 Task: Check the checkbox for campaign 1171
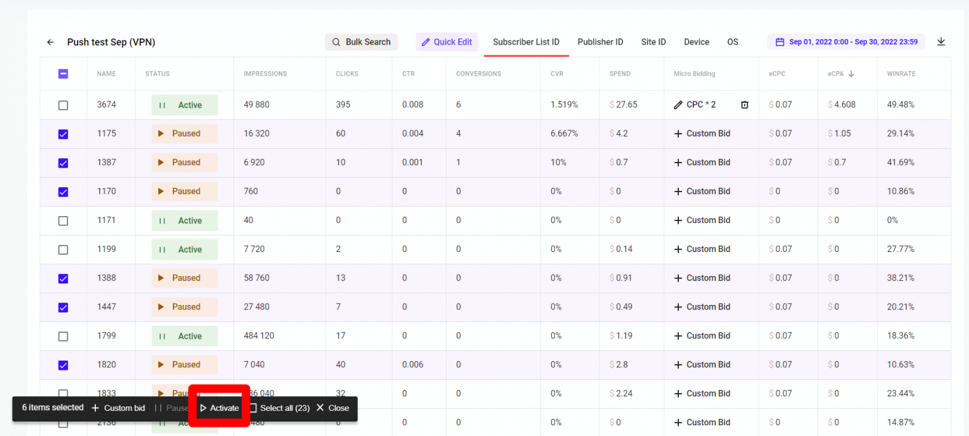[x=63, y=221]
